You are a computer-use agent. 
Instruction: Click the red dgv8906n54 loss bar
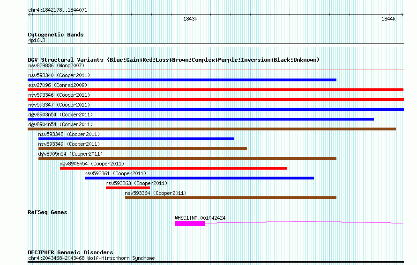coord(173,168)
